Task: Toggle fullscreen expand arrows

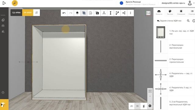Action: pos(150,91)
